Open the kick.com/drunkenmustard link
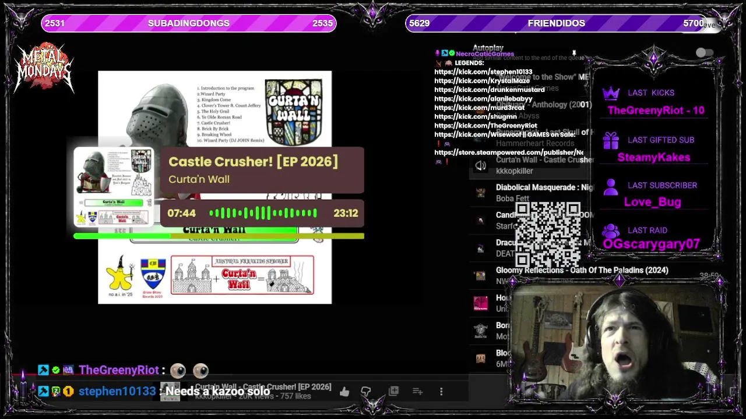 tap(490, 90)
